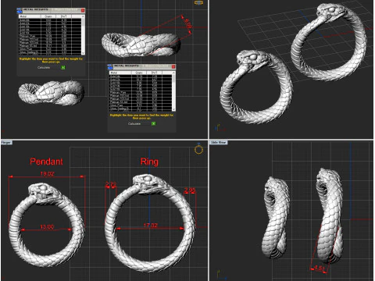Select the 19.02 dimension above the pendant
The height and width of the screenshot is (281, 375).
tap(47, 173)
